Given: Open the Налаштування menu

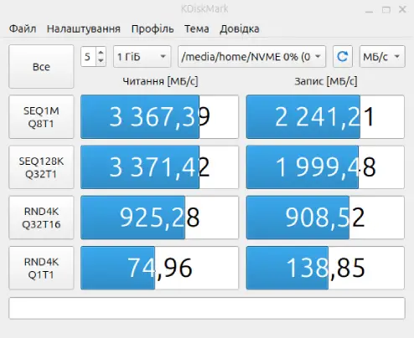Looking at the screenshot, I should pos(84,28).
